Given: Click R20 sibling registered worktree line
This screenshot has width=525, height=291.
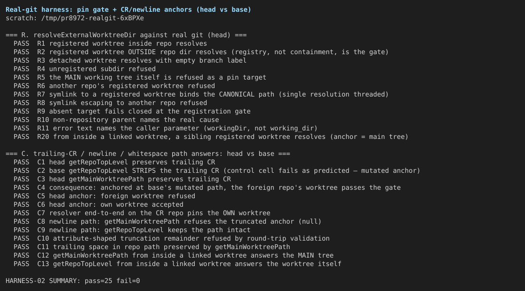Looking at the screenshot, I should [x=211, y=137].
